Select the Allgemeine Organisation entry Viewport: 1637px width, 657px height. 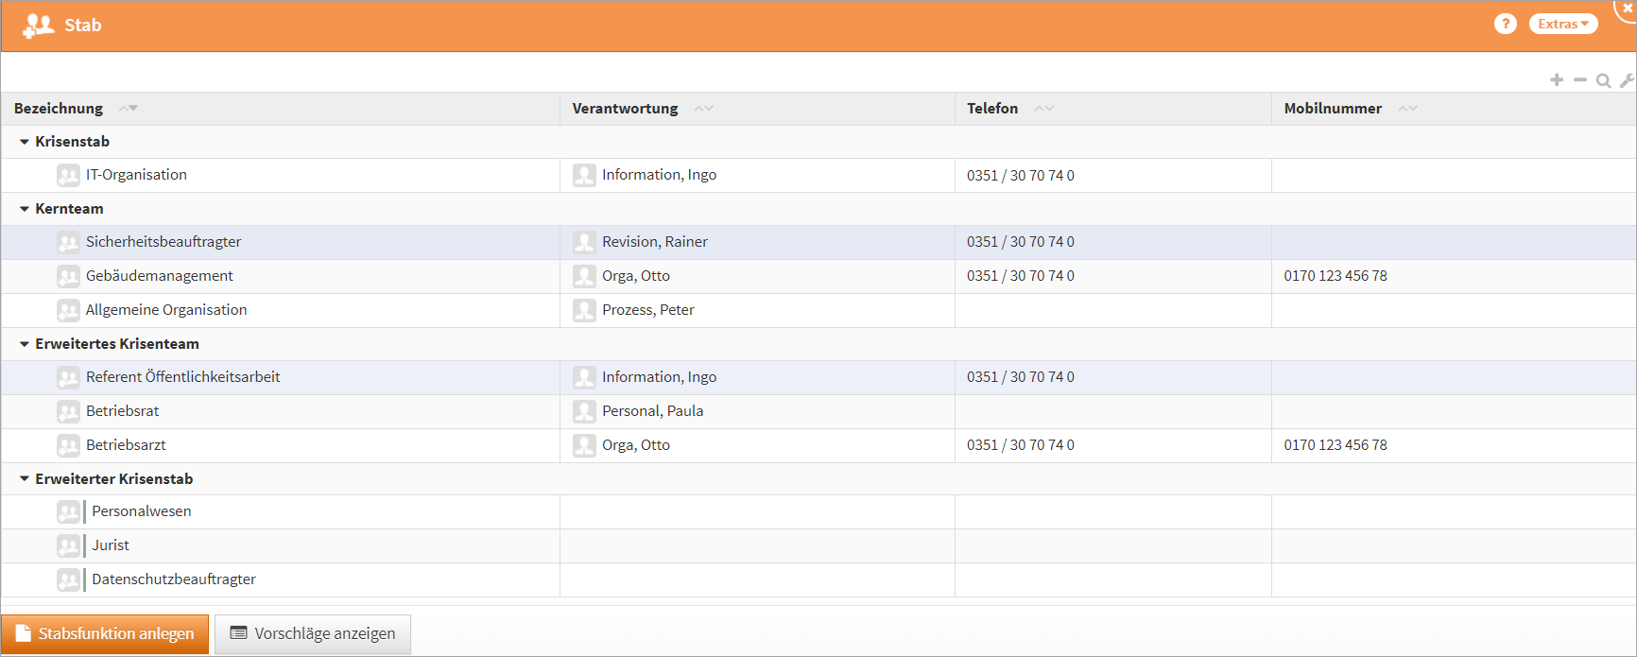[x=166, y=310]
